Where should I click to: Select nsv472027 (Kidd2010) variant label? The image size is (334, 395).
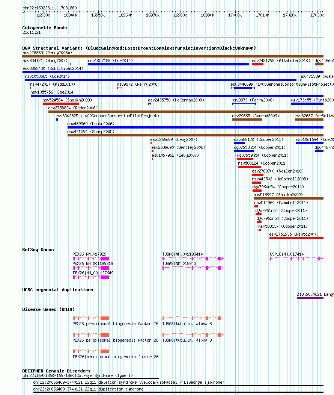point(53,84)
